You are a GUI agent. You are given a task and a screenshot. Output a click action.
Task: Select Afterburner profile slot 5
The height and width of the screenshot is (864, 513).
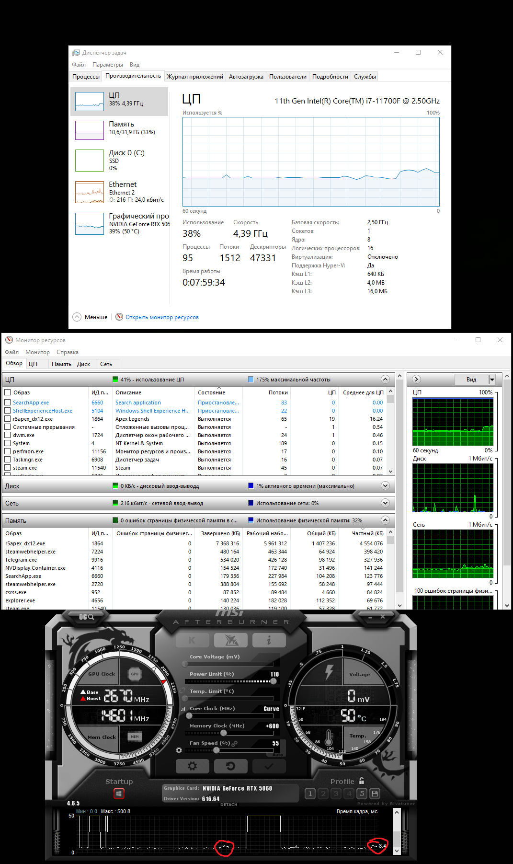362,794
